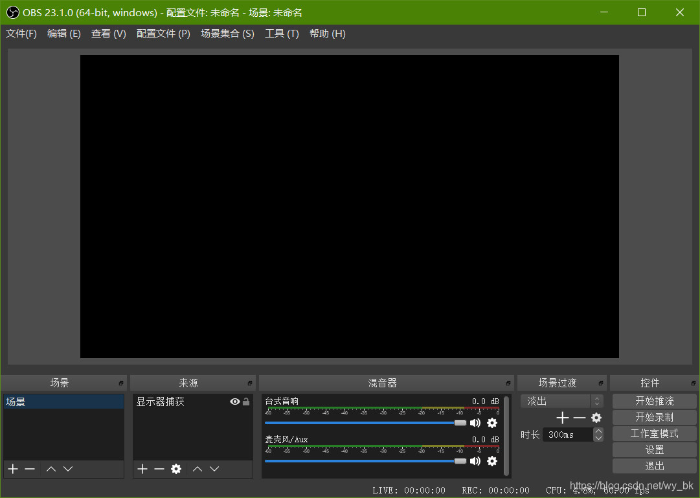The height and width of the screenshot is (498, 700).
Task: Open the 工具 (T) menu
Action: tap(282, 34)
